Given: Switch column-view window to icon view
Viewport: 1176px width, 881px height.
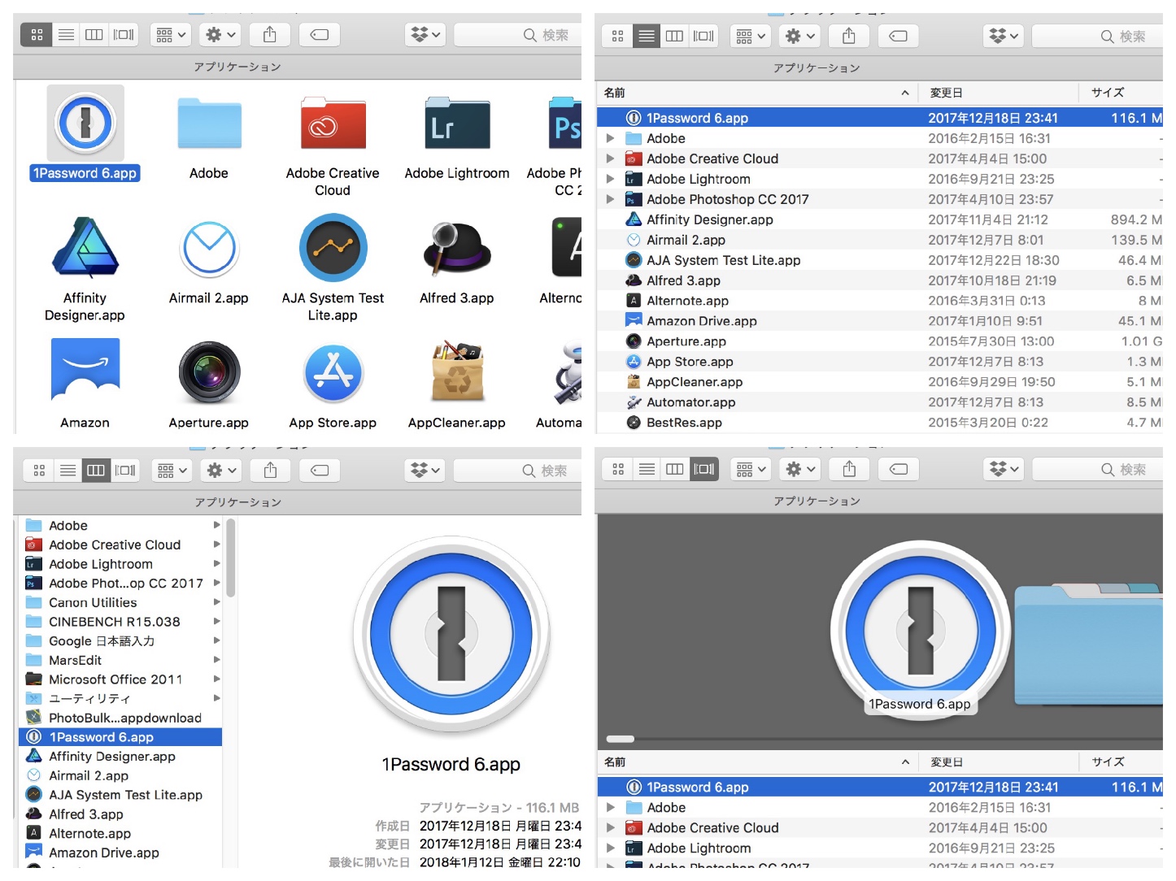Looking at the screenshot, I should tap(38, 471).
